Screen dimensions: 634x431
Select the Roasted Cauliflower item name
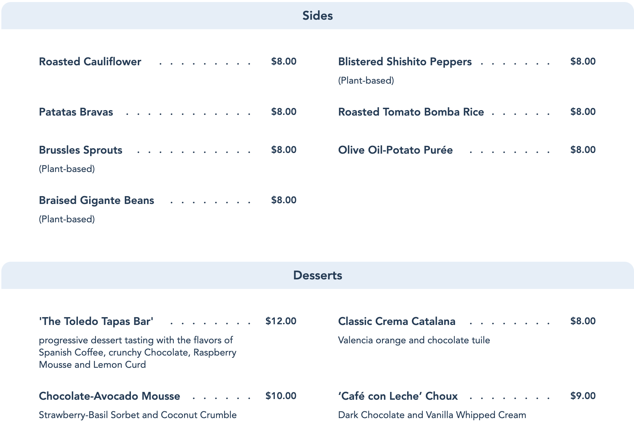(x=90, y=62)
